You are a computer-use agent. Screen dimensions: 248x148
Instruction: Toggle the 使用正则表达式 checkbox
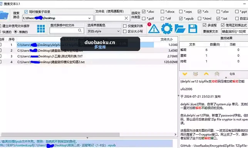(223, 25)
